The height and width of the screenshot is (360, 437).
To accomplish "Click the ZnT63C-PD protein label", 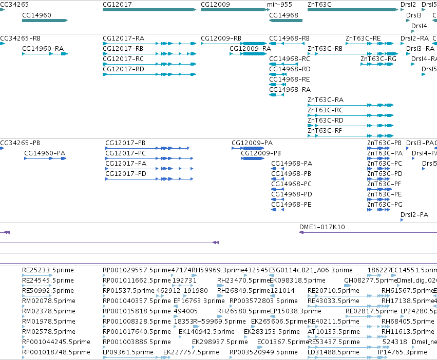I will point(385,174).
